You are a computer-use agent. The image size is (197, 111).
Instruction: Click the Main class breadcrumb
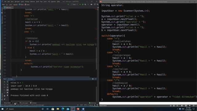21,5
